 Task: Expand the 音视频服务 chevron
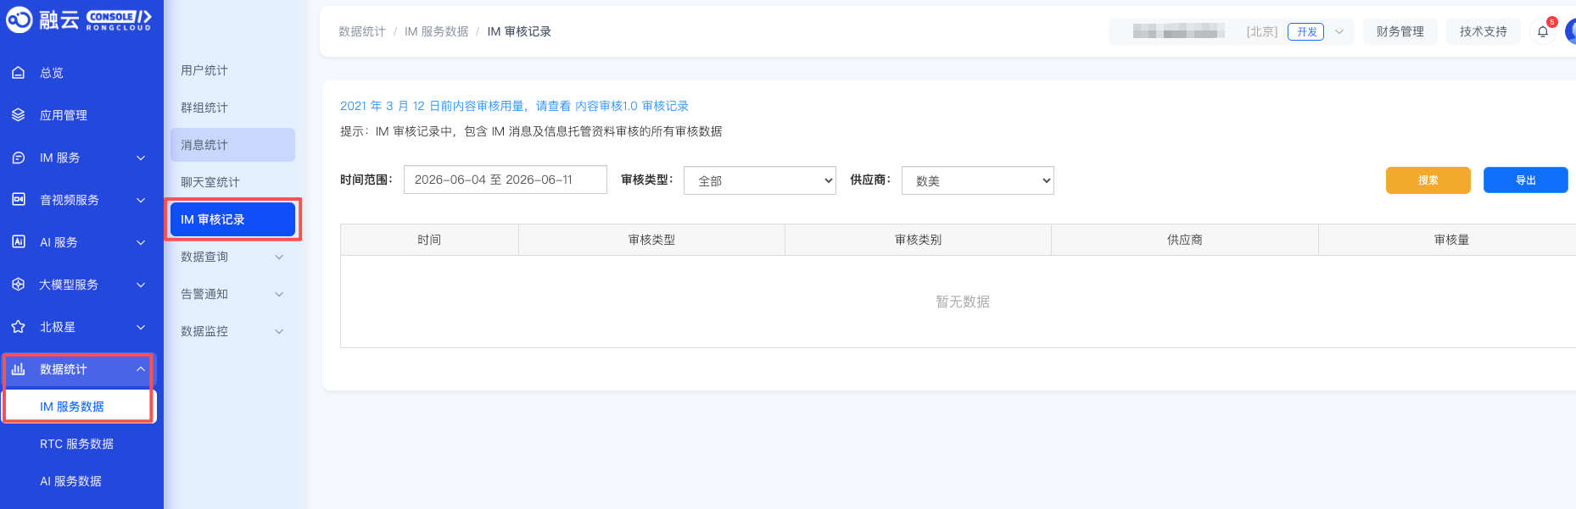pos(141,200)
